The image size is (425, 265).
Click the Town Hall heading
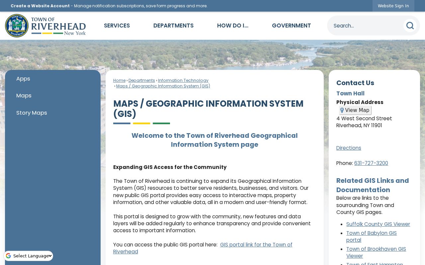[x=350, y=93]
